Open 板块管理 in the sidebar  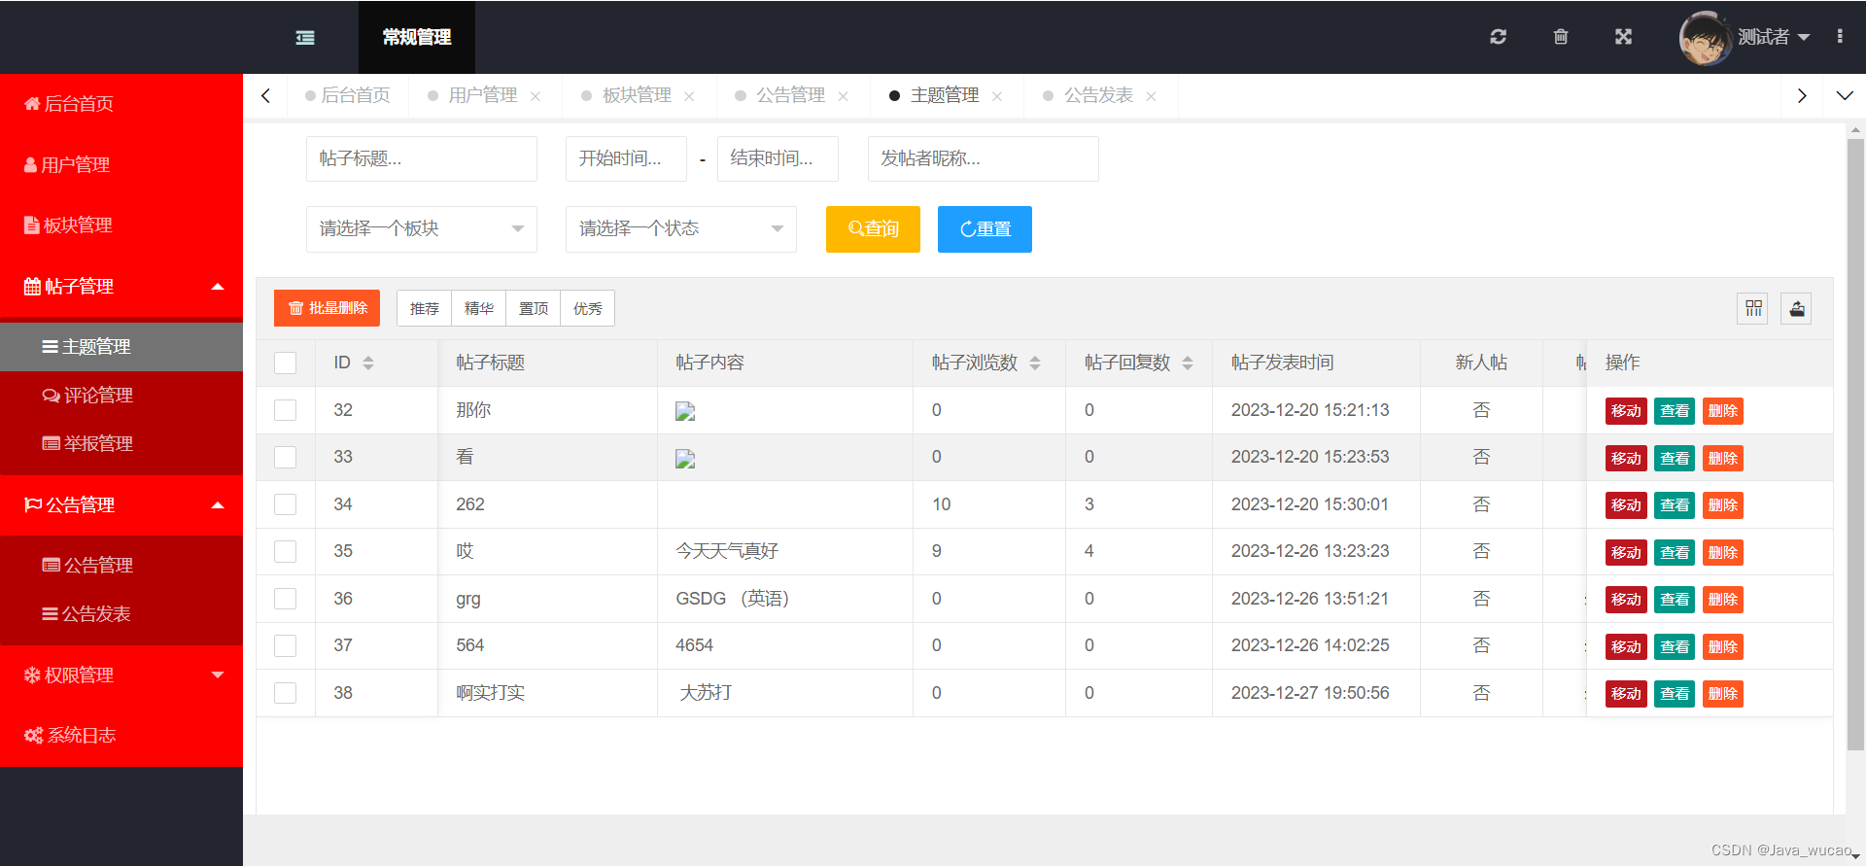pos(121,225)
